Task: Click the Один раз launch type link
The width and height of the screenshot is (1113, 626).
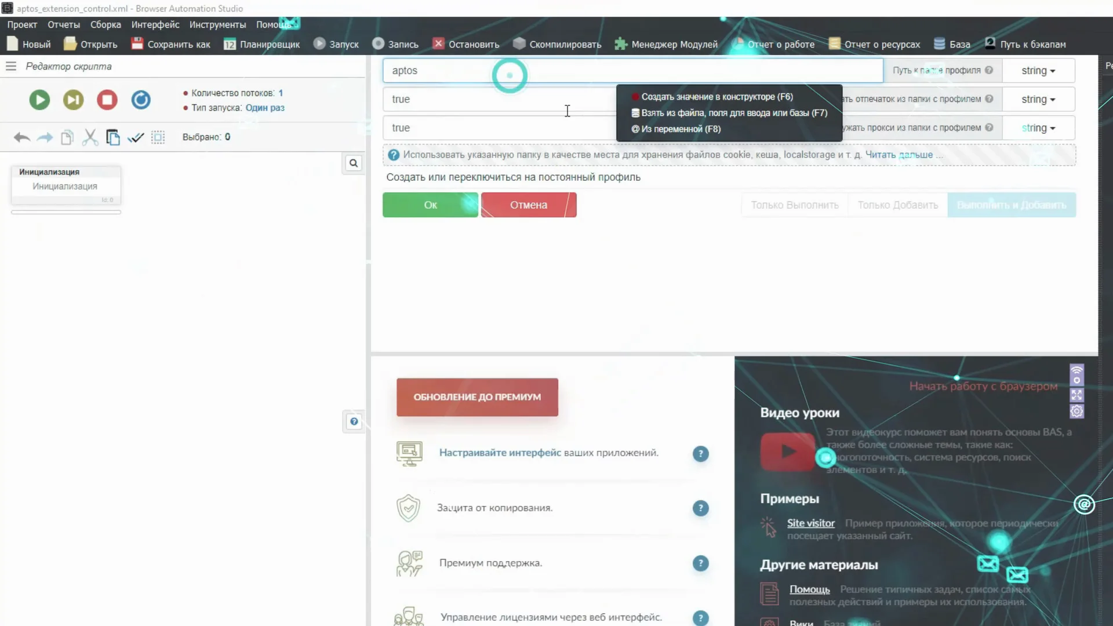Action: (x=265, y=108)
